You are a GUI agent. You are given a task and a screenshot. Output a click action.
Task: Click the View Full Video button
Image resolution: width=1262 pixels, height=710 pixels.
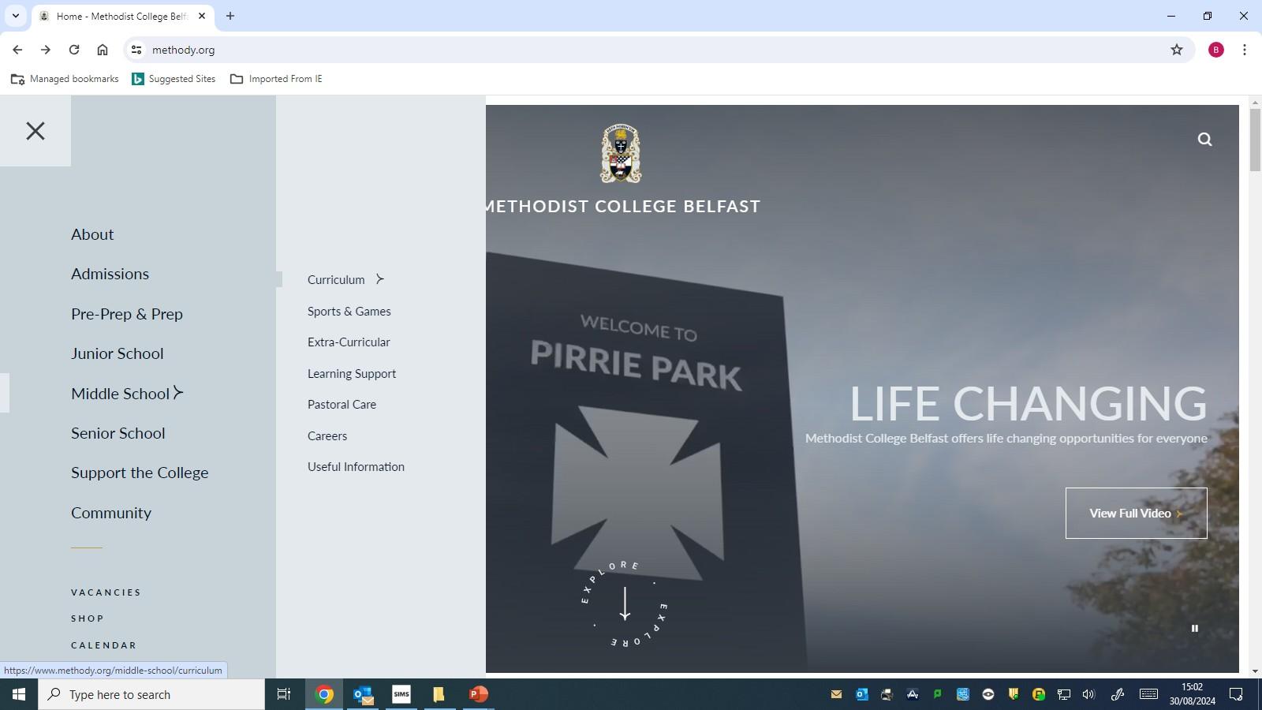click(x=1136, y=514)
